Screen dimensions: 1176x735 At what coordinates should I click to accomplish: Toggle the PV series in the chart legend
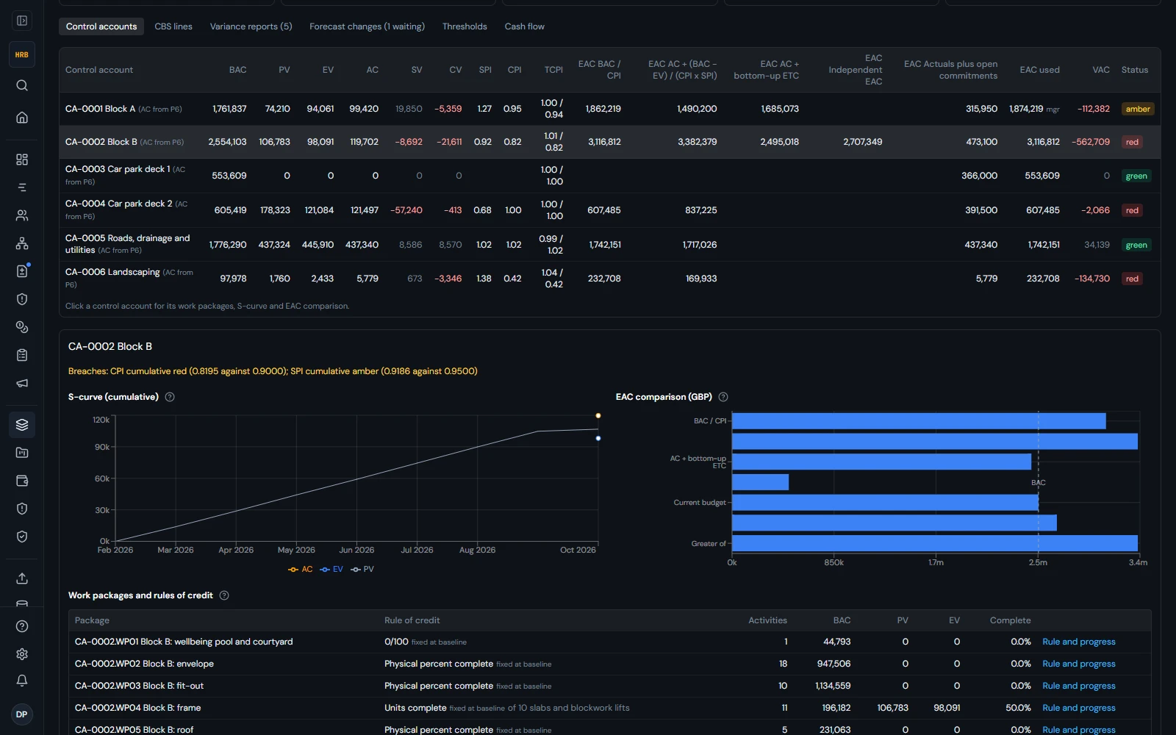coord(362,570)
